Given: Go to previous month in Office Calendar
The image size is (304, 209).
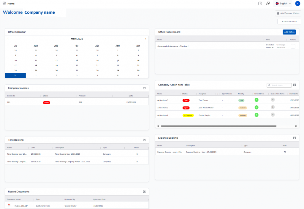Looking at the screenshot, I should tap(8, 39).
